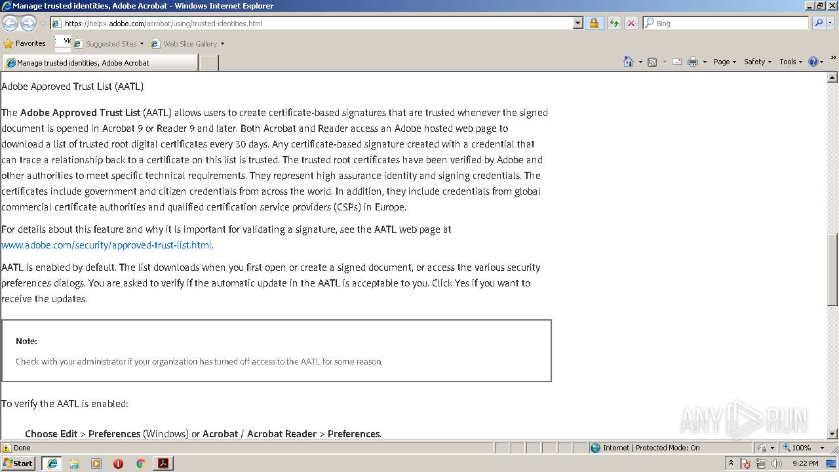839x472 pixels.
Task: Open Internet Explorer from the taskbar
Action: 52,463
